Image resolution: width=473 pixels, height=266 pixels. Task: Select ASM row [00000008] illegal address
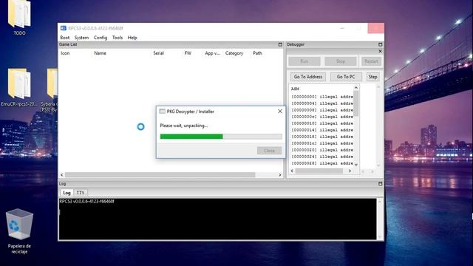click(x=322, y=110)
